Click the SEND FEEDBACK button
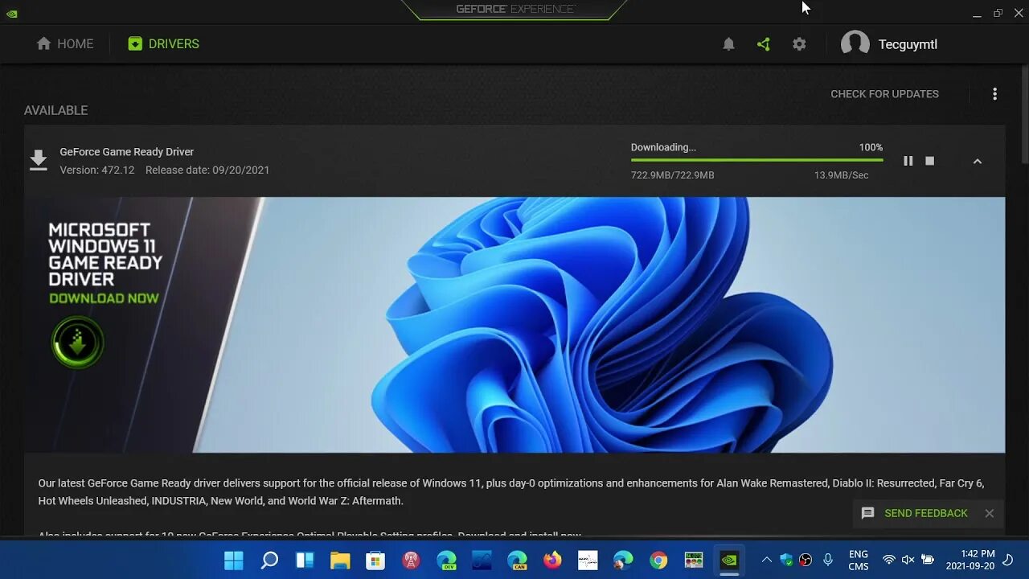The width and height of the screenshot is (1029, 579). tap(915, 513)
